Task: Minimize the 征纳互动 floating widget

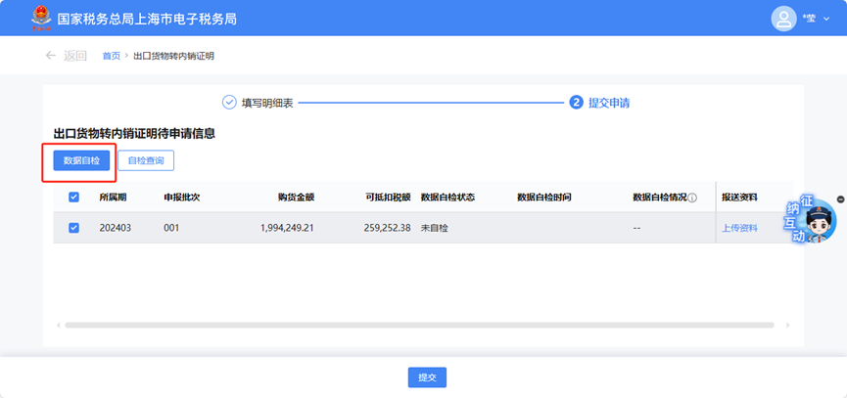Action: click(x=840, y=200)
